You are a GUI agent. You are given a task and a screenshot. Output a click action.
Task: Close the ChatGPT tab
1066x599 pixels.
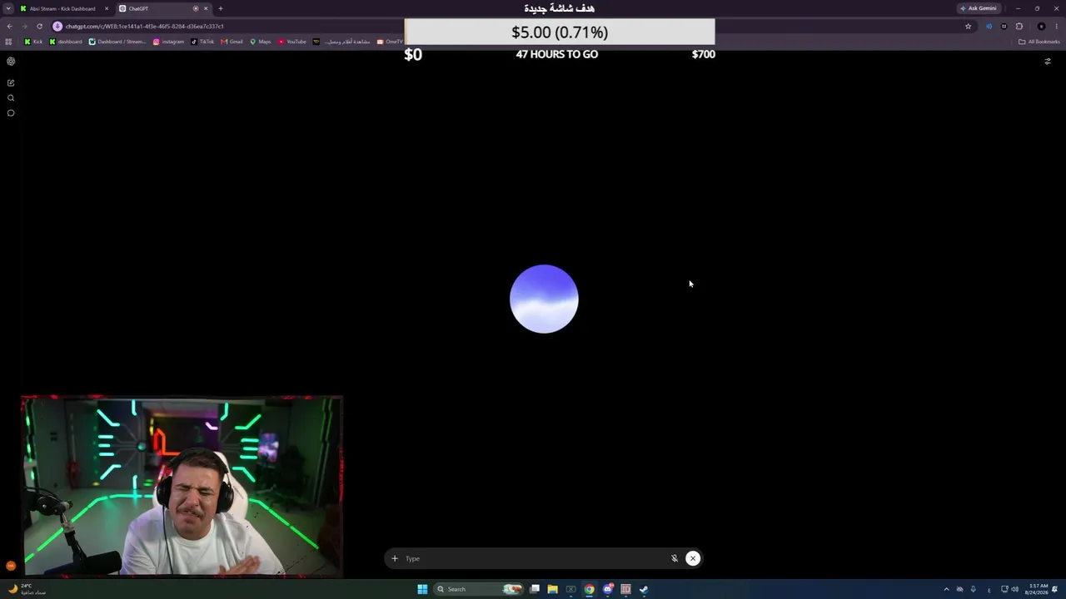pyautogui.click(x=206, y=8)
